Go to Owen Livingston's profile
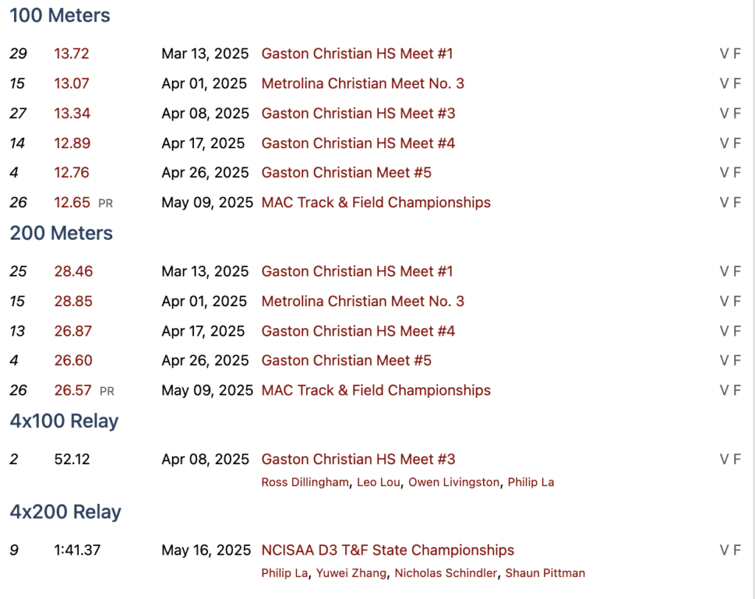755x599 pixels. pos(454,482)
